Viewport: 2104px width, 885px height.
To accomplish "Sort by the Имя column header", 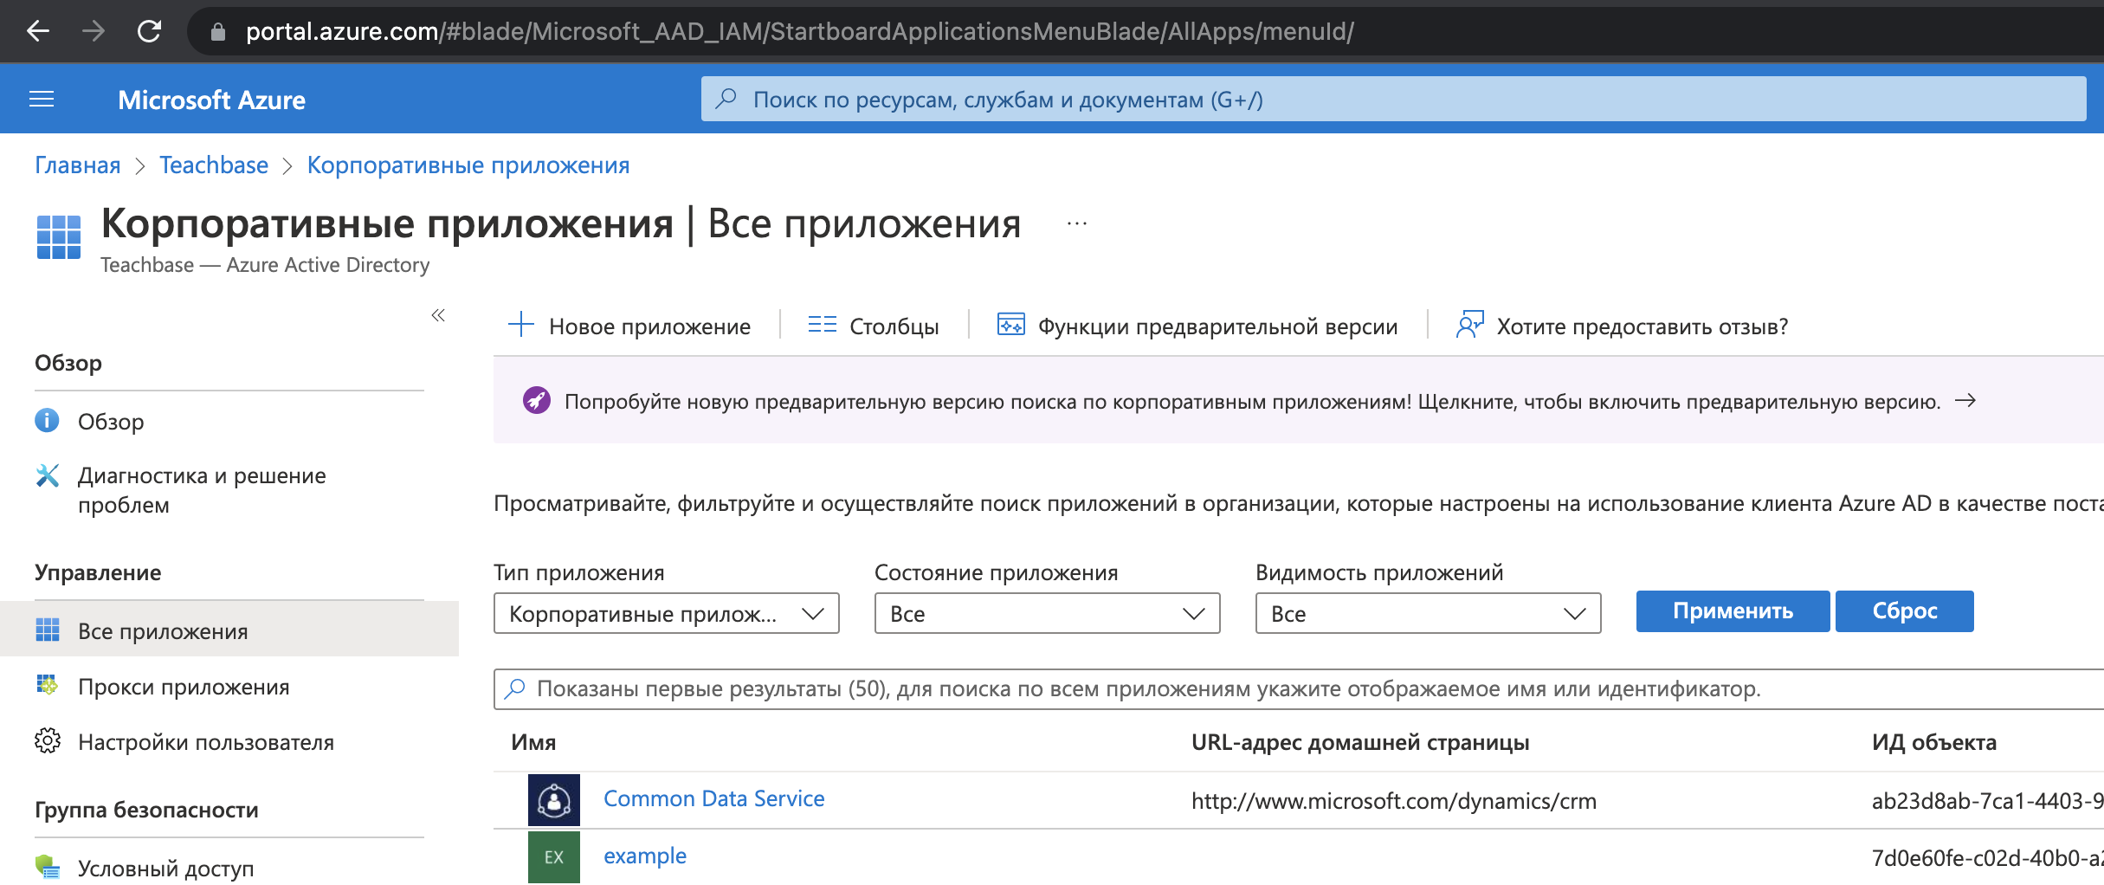I will (x=533, y=742).
